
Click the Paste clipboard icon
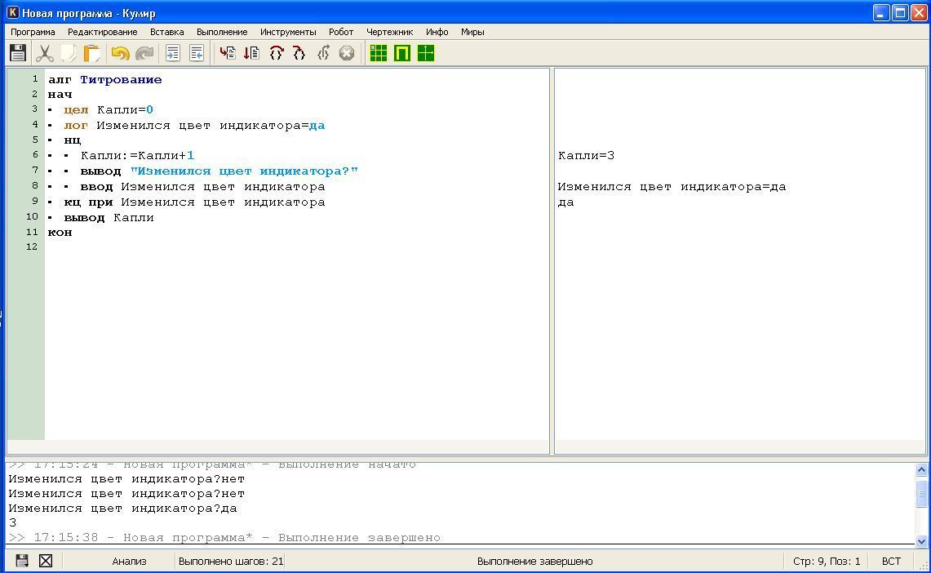(92, 53)
